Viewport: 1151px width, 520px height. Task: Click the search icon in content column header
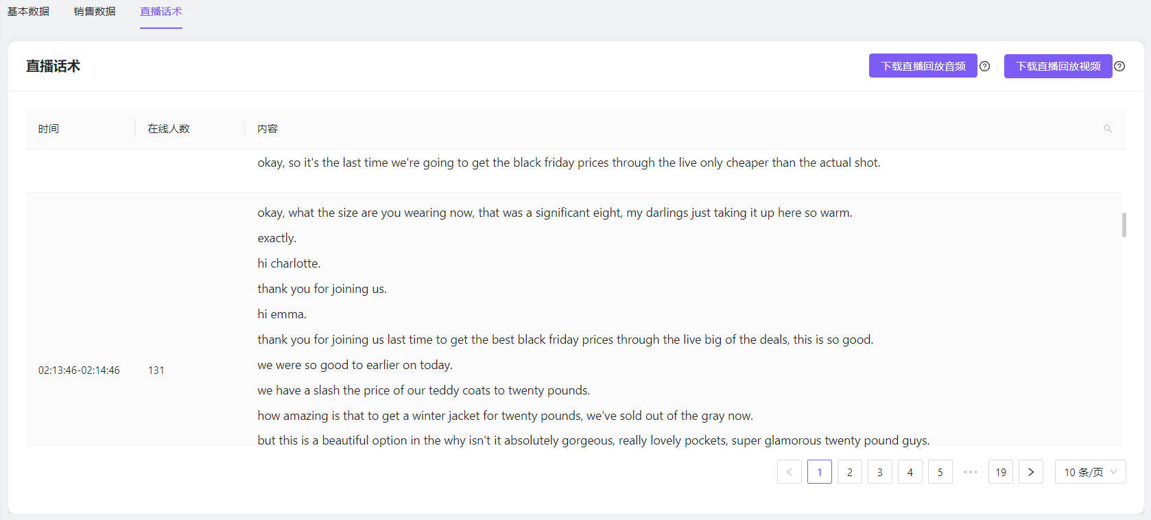click(x=1108, y=129)
